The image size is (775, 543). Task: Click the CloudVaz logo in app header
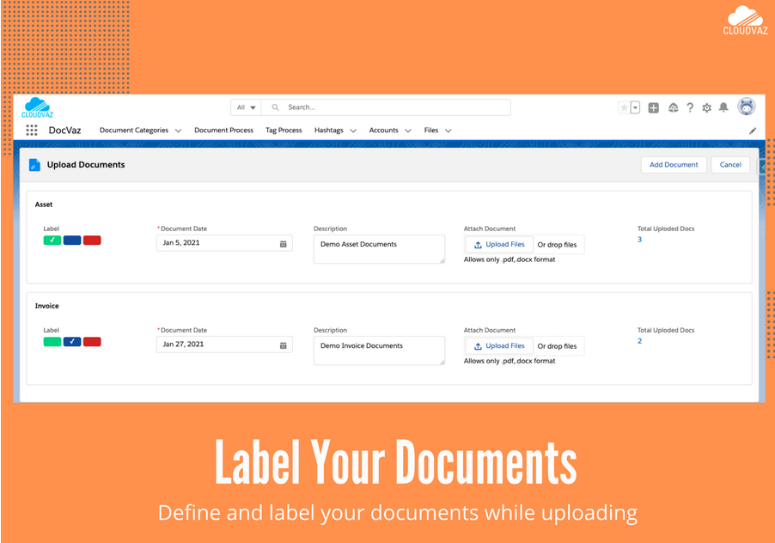[x=37, y=107]
